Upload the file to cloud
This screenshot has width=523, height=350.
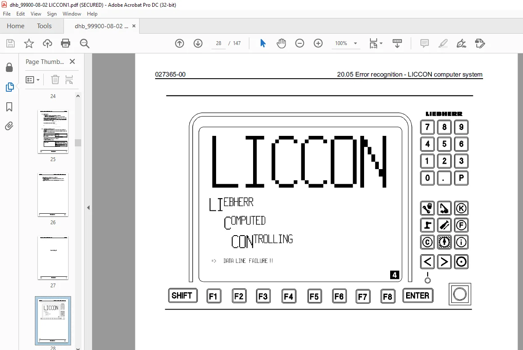pyautogui.click(x=48, y=43)
